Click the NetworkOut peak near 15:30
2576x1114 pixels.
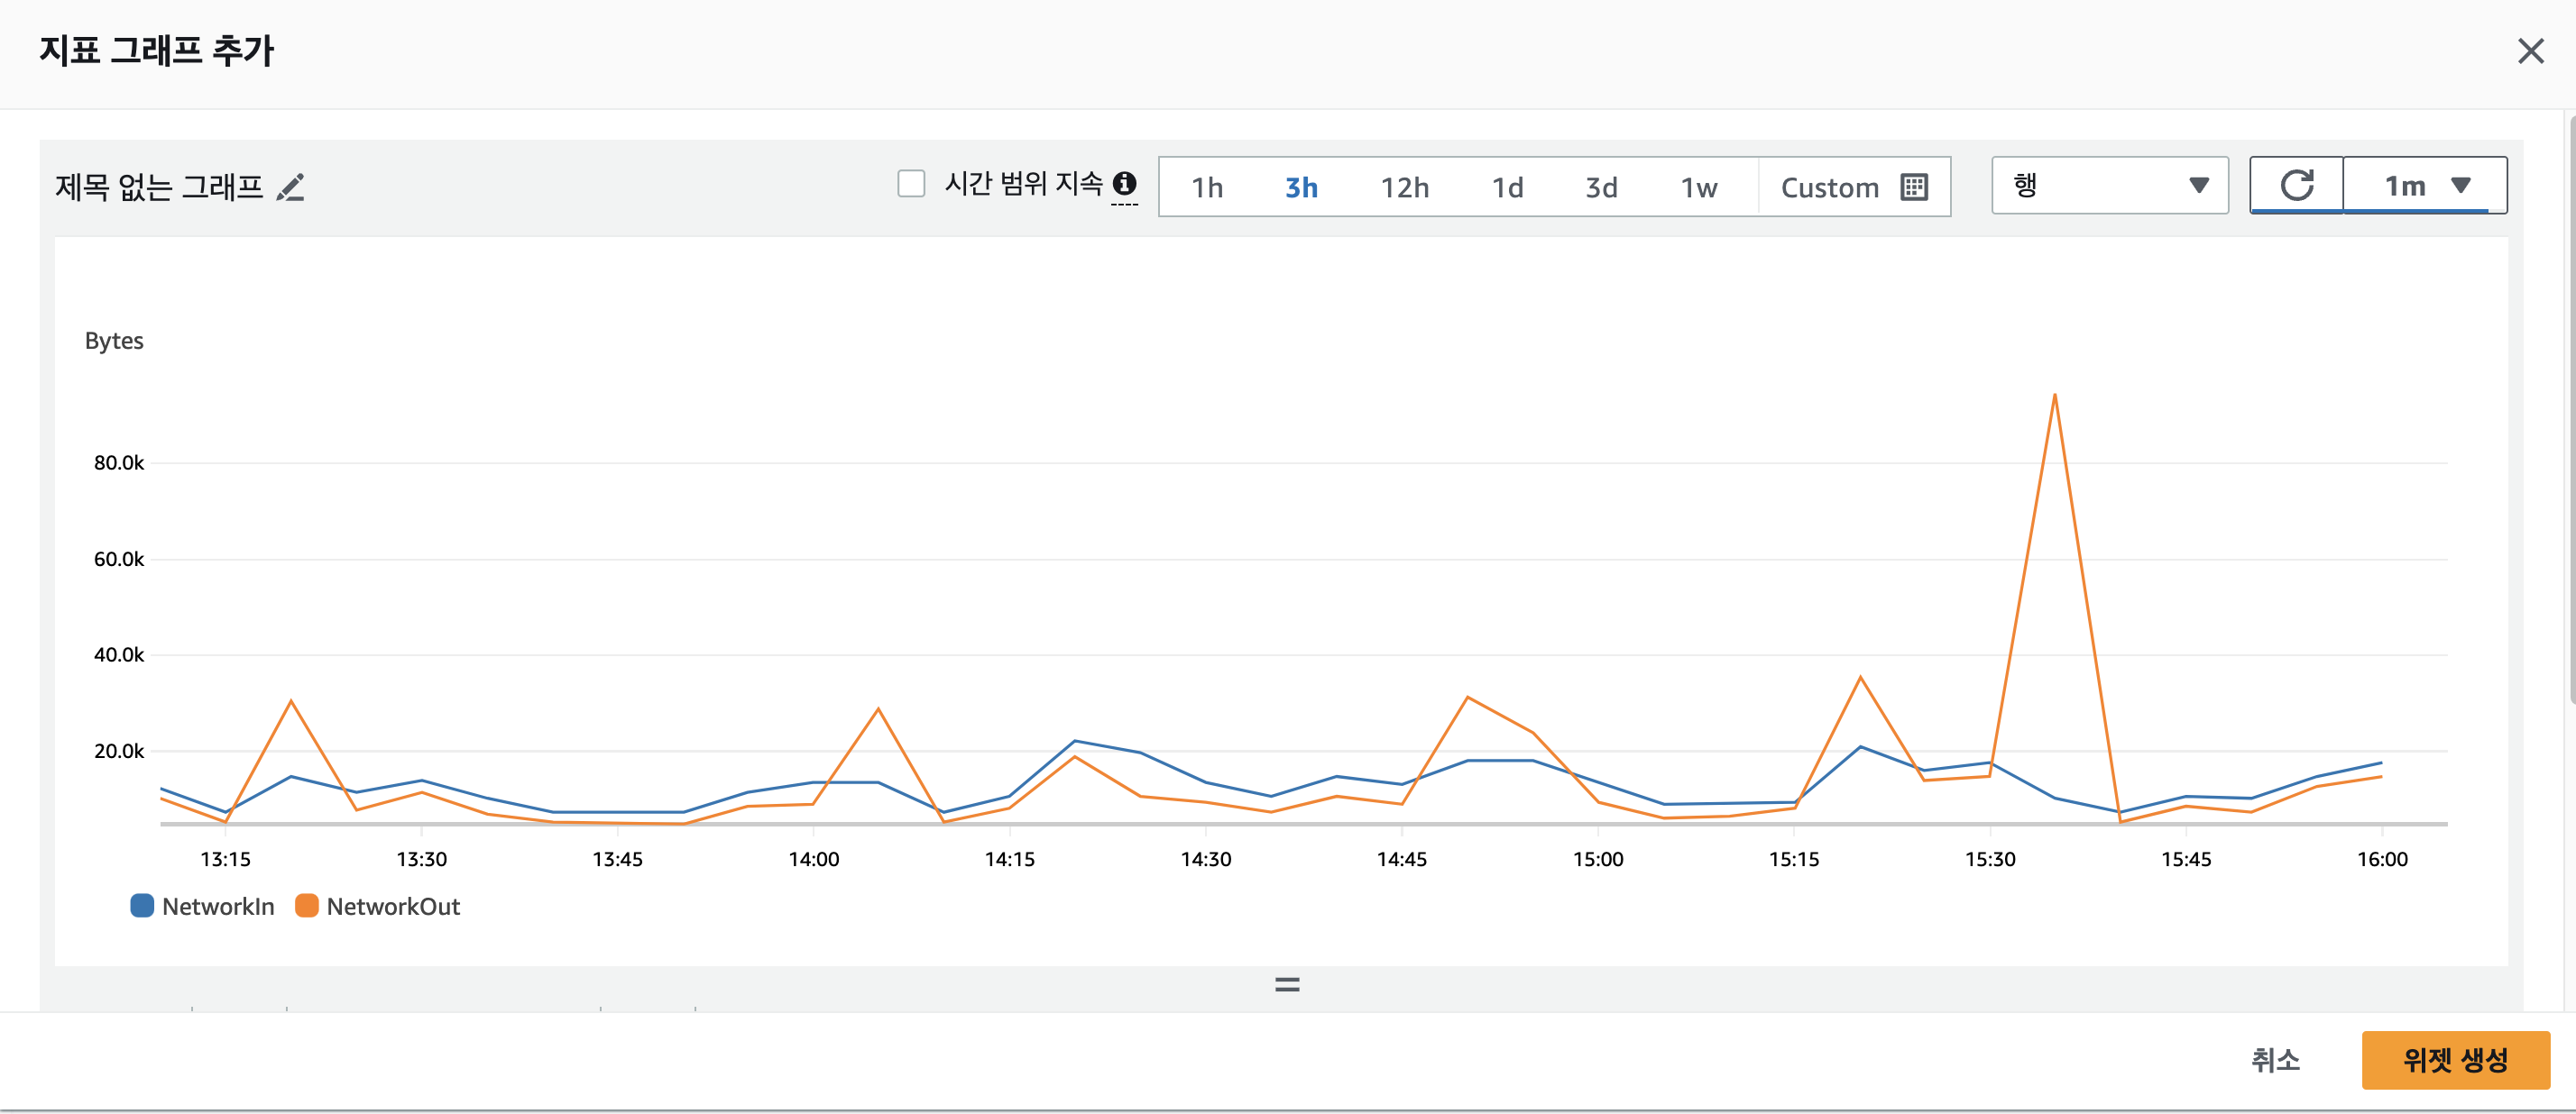pos(2054,396)
